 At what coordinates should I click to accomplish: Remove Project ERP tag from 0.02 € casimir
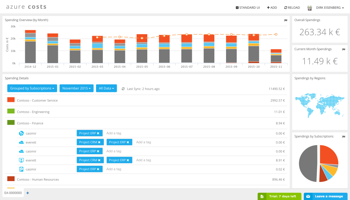[98, 169]
